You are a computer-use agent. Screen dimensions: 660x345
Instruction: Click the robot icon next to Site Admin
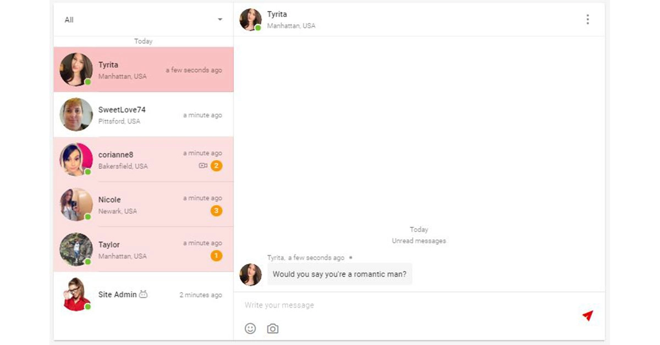pos(143,294)
